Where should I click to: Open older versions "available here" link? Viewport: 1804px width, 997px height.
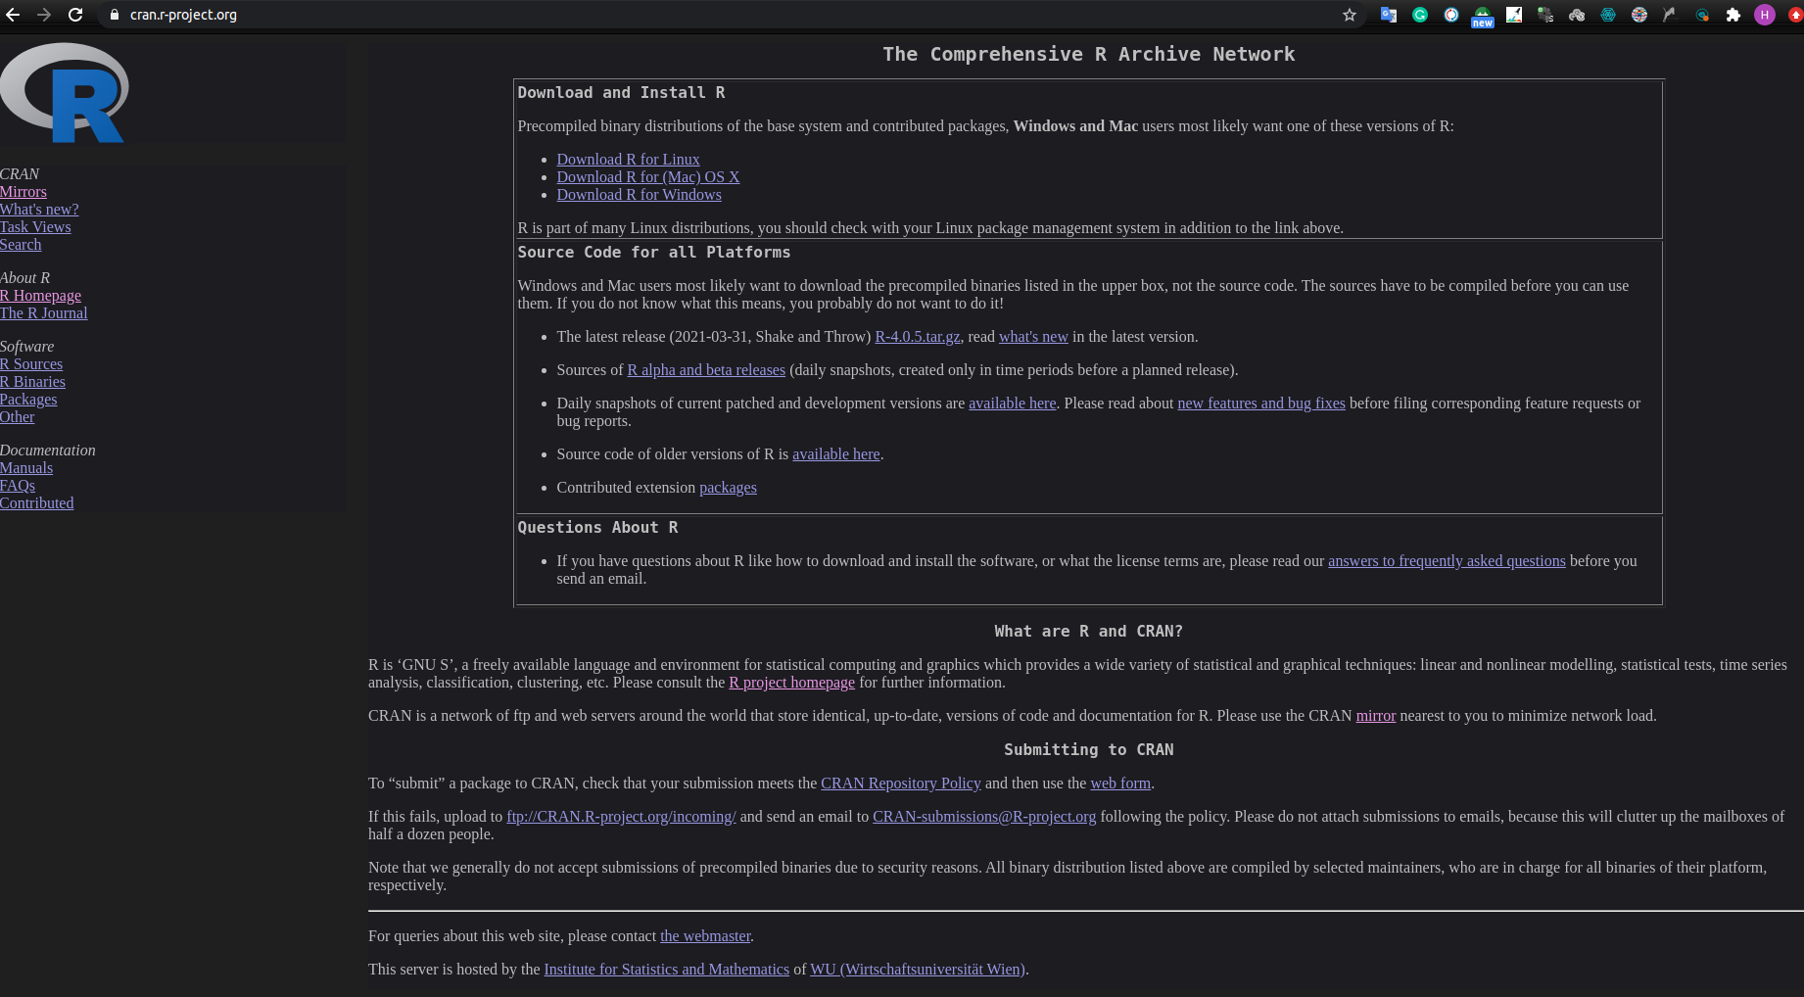[836, 454]
